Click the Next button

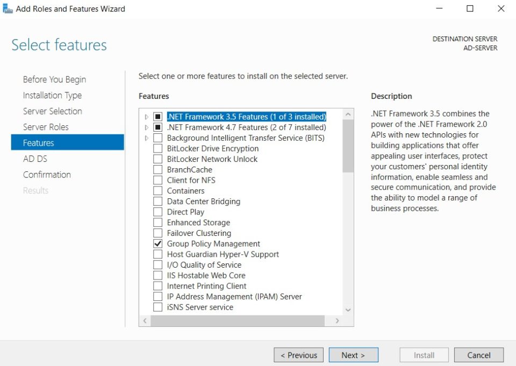[x=353, y=355]
